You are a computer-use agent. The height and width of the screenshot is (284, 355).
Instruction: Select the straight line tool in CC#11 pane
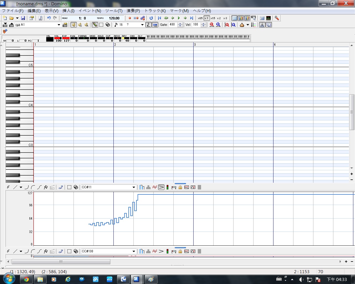[15, 187]
